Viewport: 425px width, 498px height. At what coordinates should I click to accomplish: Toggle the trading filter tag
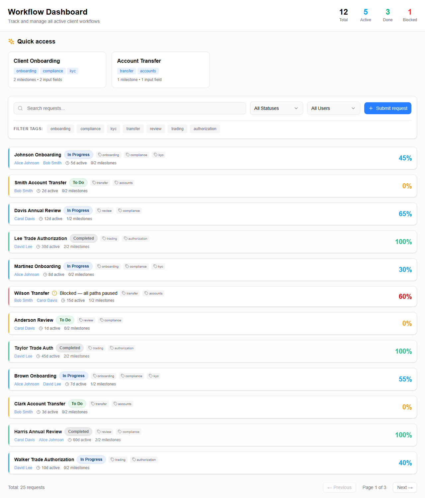point(177,129)
